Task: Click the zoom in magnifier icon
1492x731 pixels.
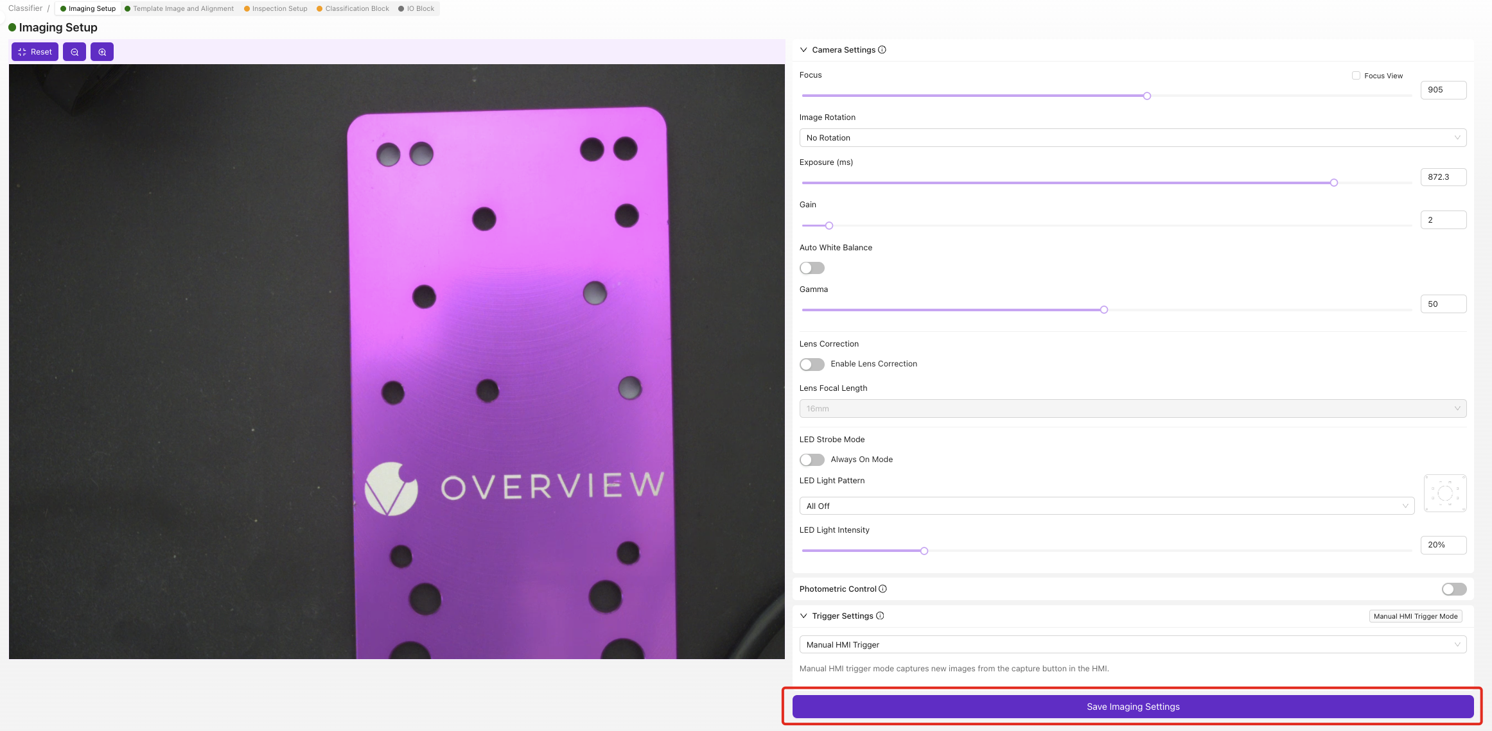Action: 102,52
